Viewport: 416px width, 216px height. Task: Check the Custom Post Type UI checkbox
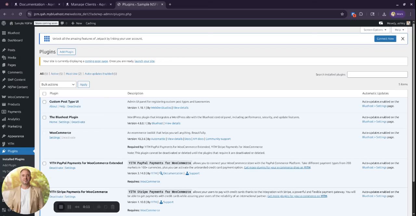tap(44, 102)
